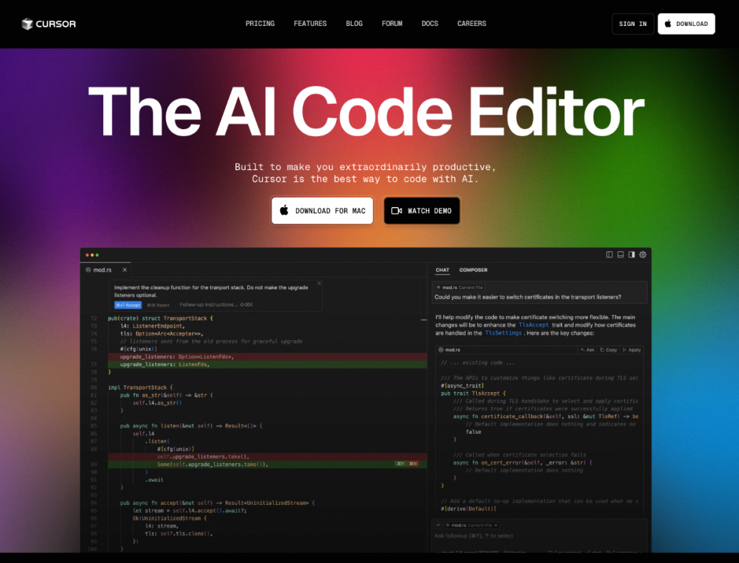Remove mod.rs Current File context pill
This screenshot has width=739, height=563.
pyautogui.click(x=496, y=525)
